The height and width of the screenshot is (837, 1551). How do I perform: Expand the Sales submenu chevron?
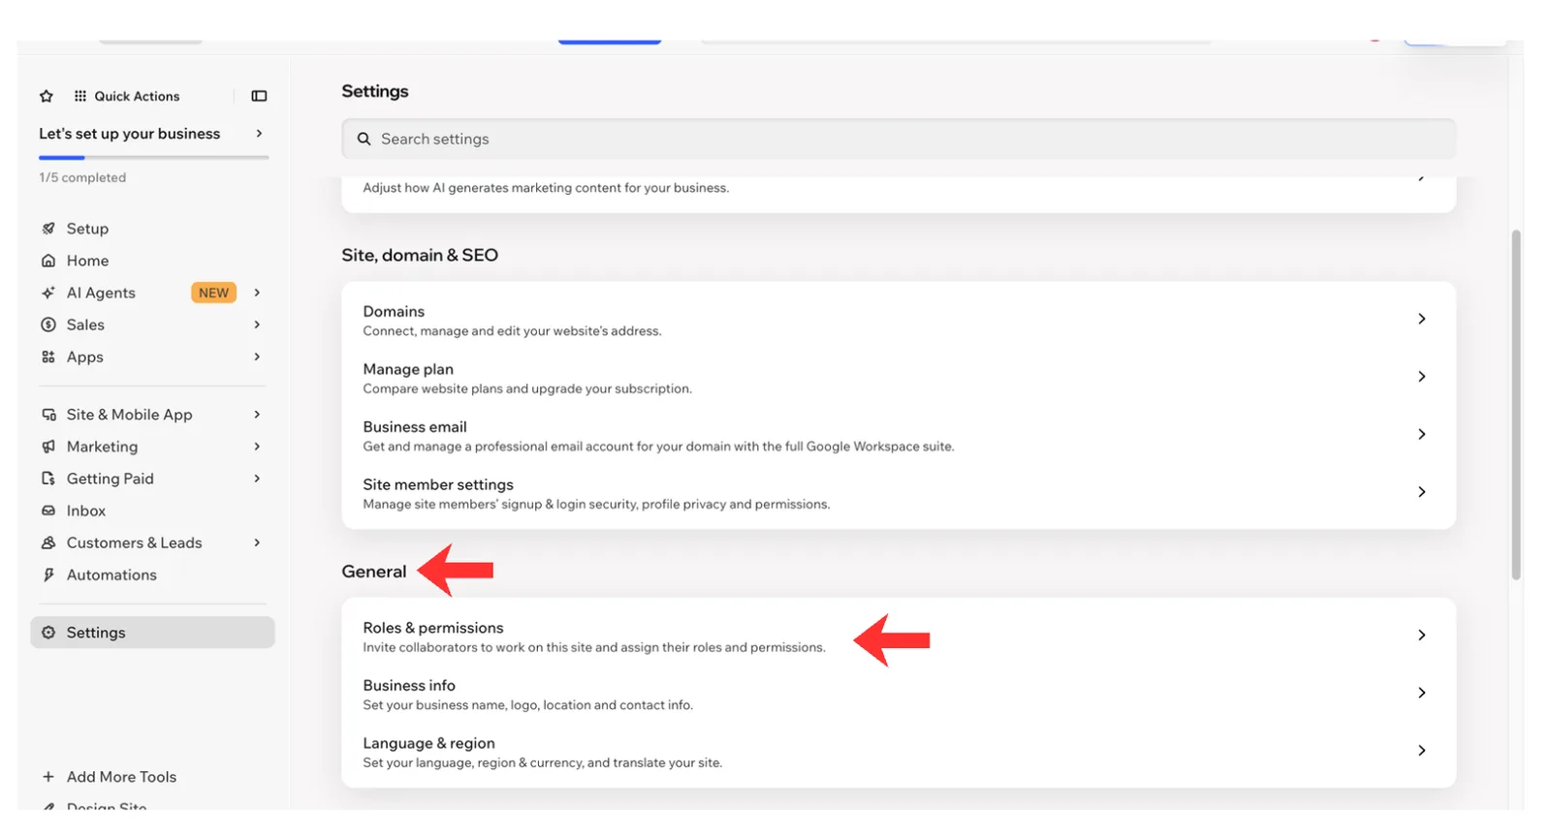coord(257,325)
